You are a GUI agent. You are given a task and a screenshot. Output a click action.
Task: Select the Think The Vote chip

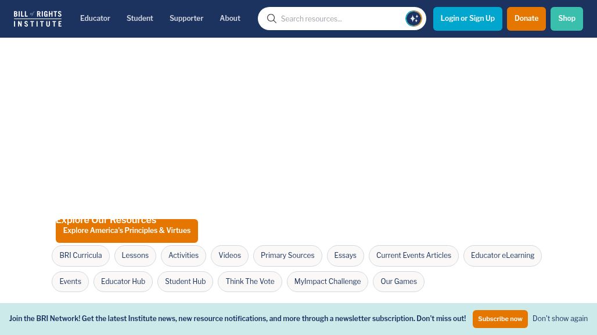tap(250, 282)
